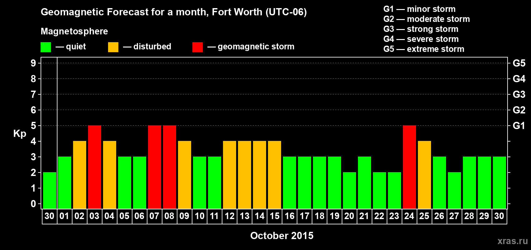Click the 'October 2015' label

(x=282, y=236)
